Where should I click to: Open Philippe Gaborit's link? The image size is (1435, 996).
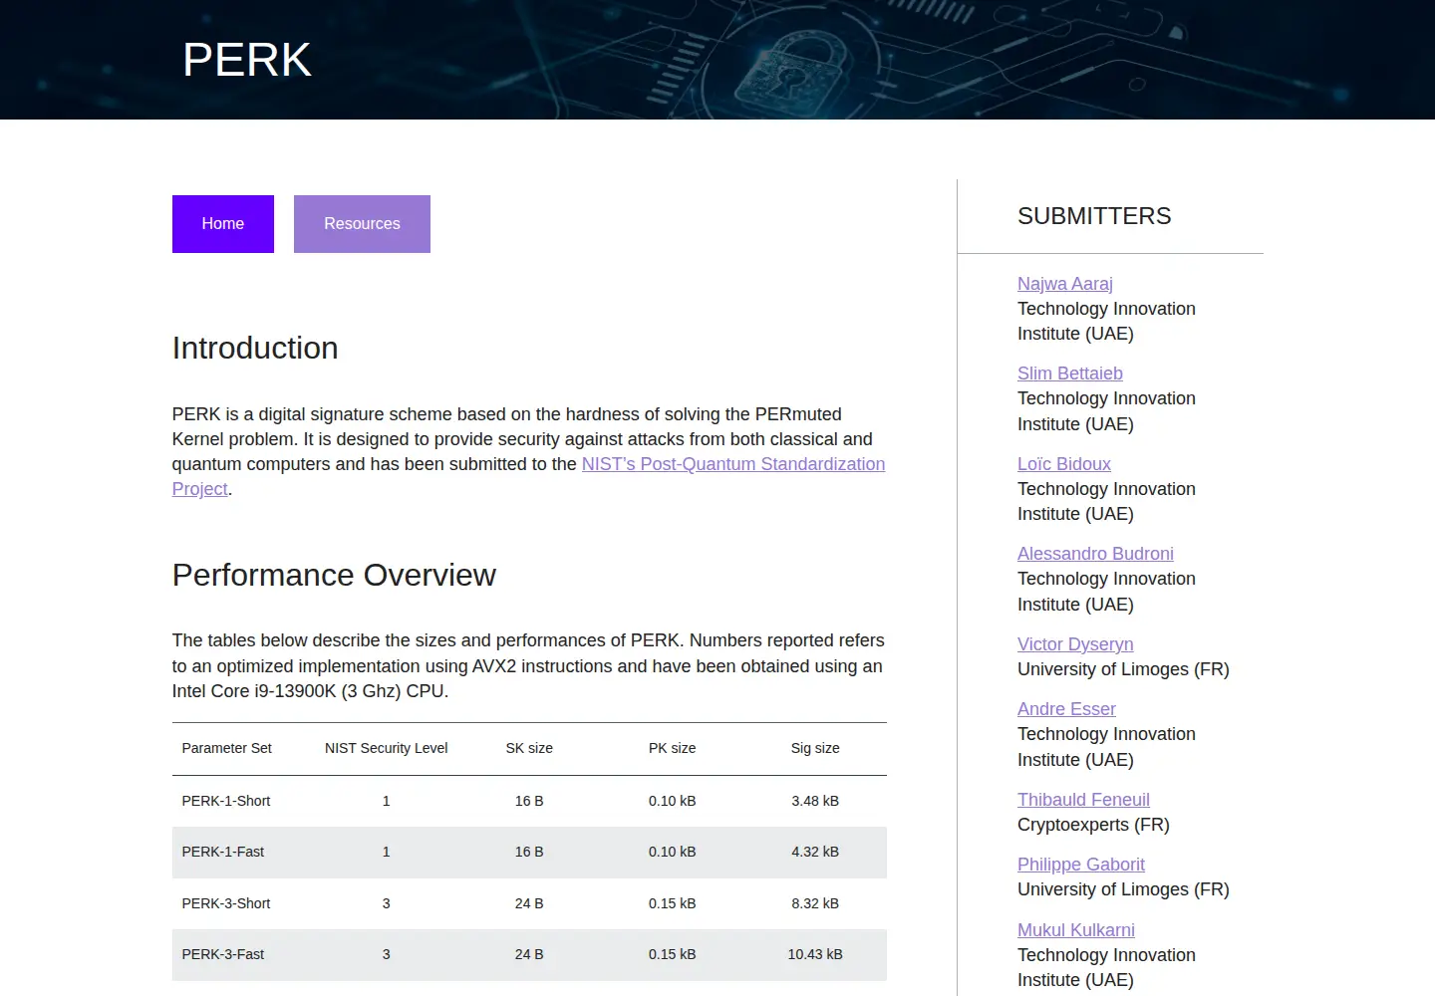click(1080, 865)
